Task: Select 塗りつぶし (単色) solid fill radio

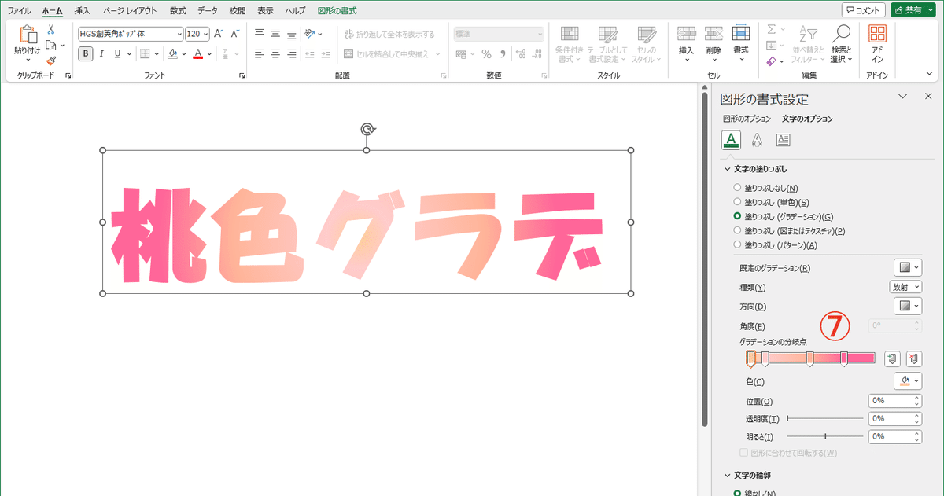Action: pyautogui.click(x=737, y=202)
